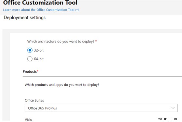Viewport: 182px width, 122px height.
Task: Click the Products section heading
Action: pyautogui.click(x=30, y=71)
